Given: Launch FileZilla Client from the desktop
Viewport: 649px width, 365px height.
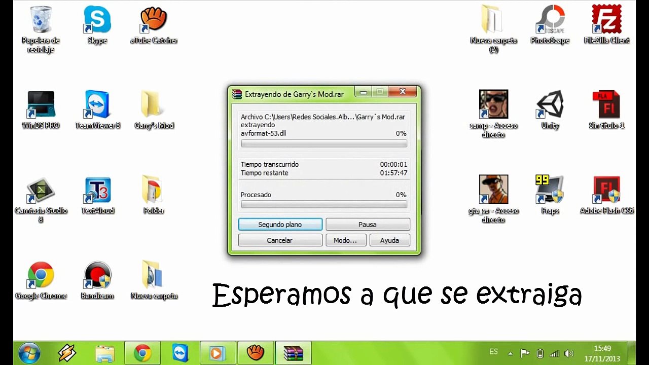Looking at the screenshot, I should point(607,25).
